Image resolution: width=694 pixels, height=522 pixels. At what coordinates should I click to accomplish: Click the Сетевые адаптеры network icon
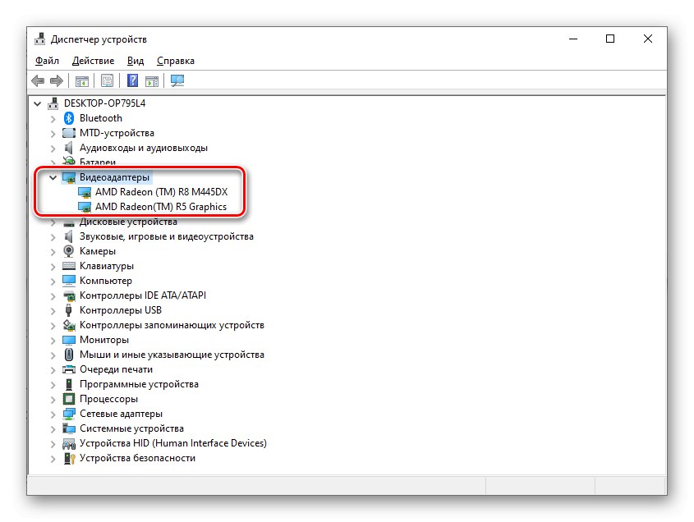pyautogui.click(x=69, y=414)
